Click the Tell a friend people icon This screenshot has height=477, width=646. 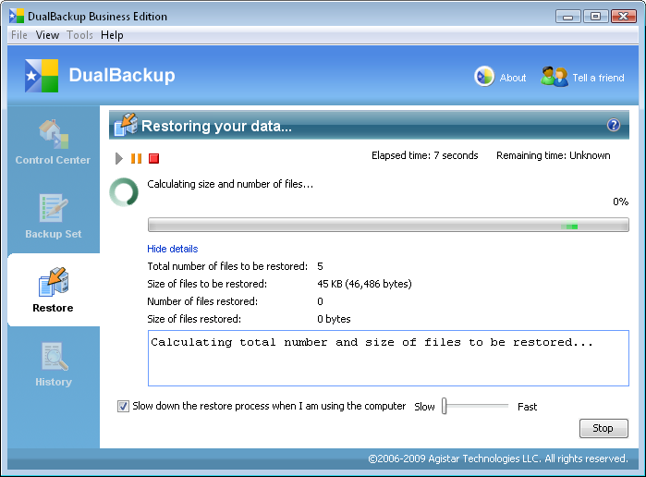pos(555,77)
